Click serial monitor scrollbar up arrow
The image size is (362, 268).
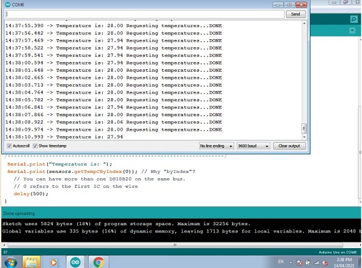tap(304, 23)
